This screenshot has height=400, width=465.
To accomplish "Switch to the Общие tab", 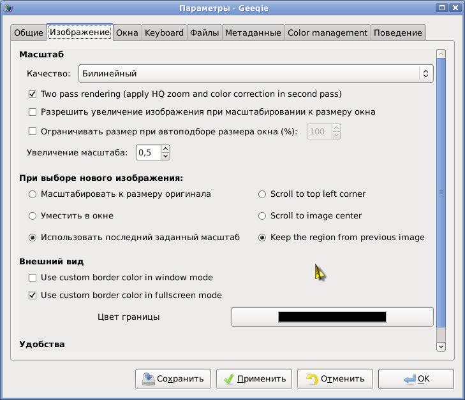I will 29,32.
